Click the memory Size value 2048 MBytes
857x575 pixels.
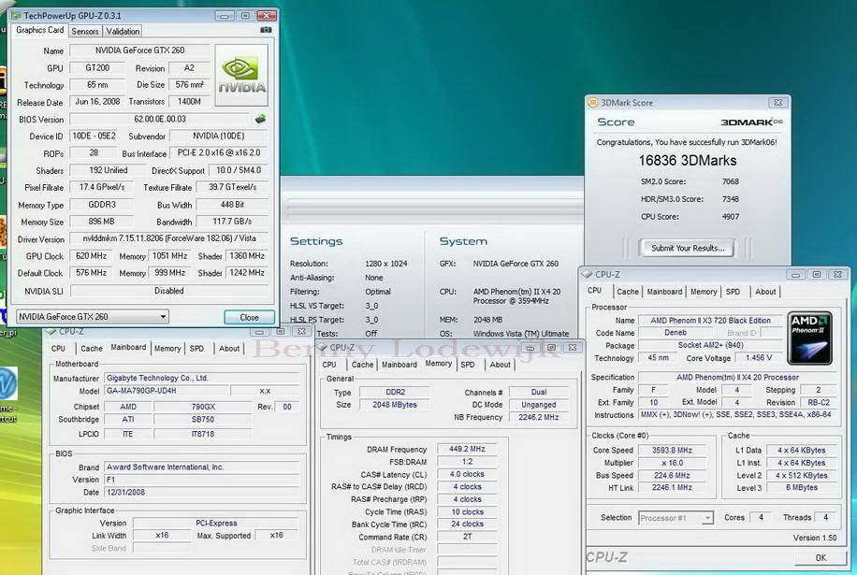[x=395, y=405]
